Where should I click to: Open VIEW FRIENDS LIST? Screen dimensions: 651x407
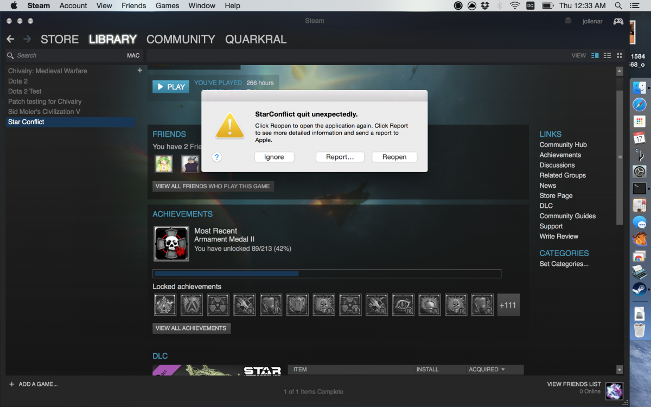(574, 384)
